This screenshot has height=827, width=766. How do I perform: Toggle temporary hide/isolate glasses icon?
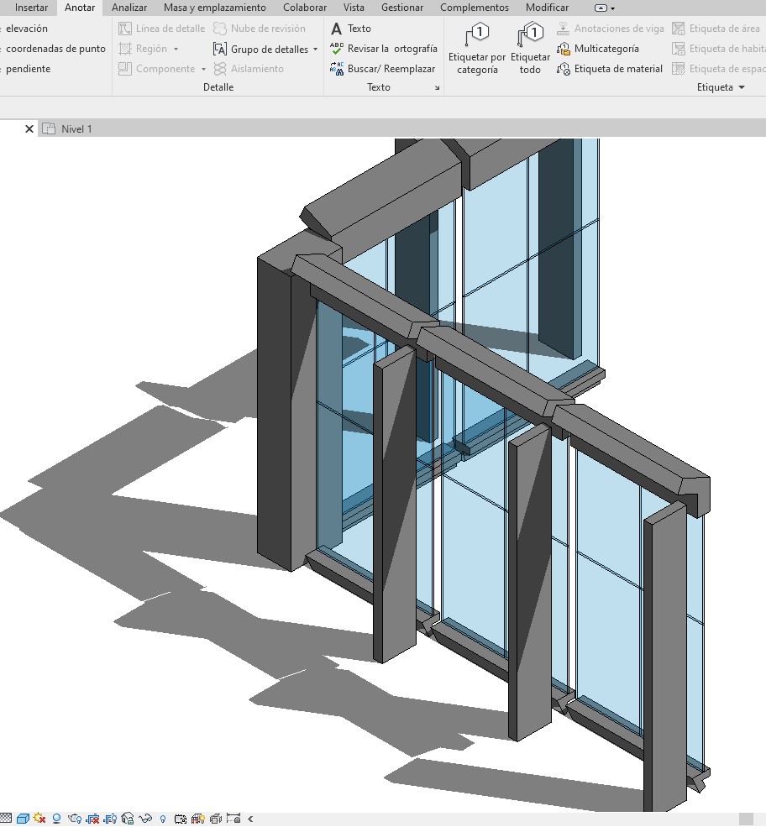pyautogui.click(x=146, y=819)
